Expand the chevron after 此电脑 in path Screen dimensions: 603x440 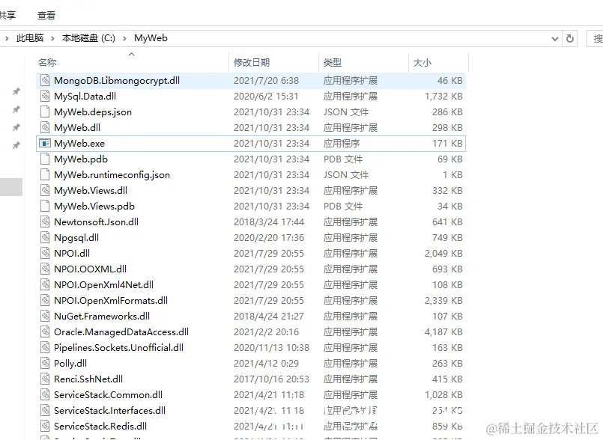tap(52, 38)
